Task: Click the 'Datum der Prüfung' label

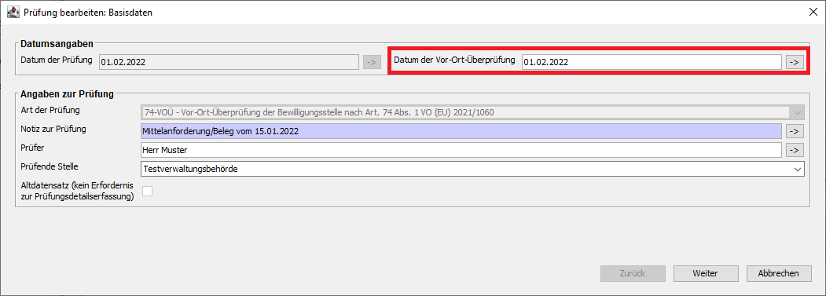Action: tap(57, 60)
